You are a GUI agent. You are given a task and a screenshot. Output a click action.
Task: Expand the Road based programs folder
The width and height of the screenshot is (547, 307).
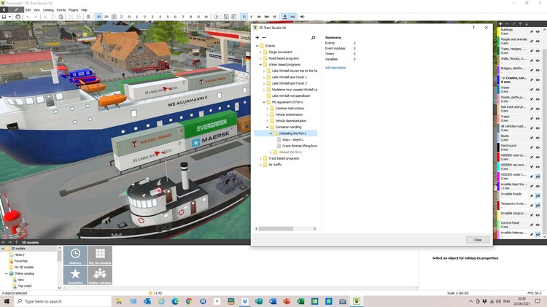pyautogui.click(x=260, y=58)
